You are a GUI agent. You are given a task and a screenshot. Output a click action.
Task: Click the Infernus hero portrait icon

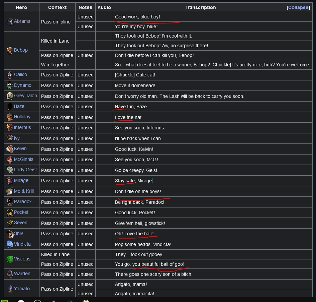[x=10, y=128]
